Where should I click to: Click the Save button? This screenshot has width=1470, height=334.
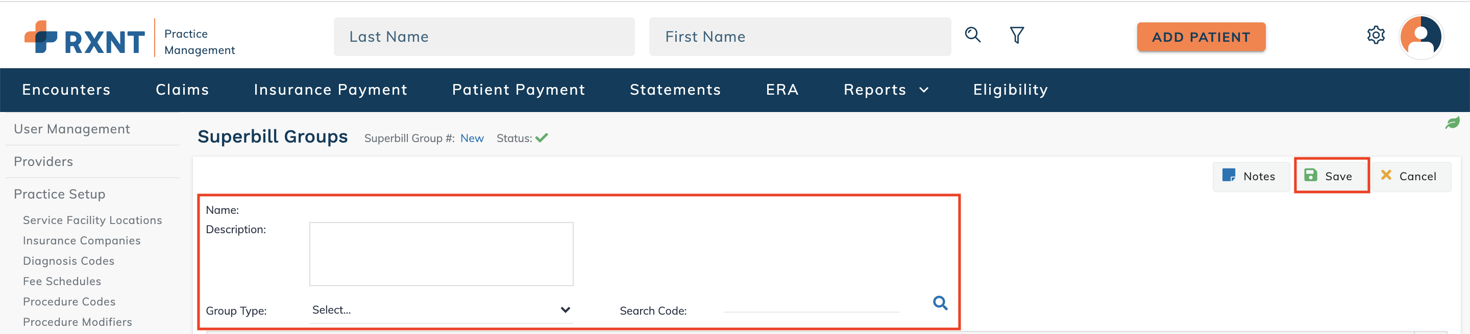[x=1330, y=176]
